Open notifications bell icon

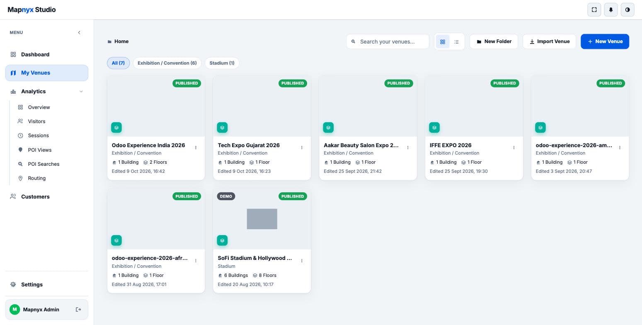point(611,10)
